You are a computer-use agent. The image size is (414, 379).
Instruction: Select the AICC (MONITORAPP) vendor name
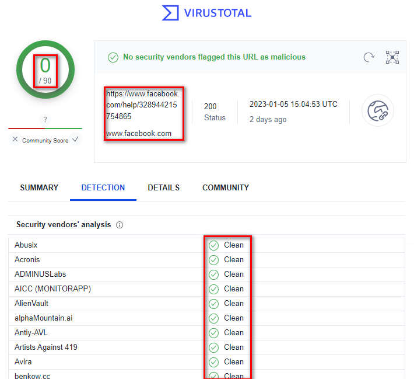pos(52,289)
